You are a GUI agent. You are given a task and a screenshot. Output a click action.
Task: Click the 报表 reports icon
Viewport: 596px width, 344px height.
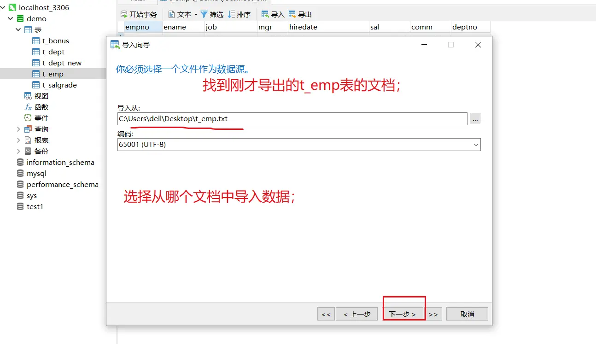(x=28, y=140)
